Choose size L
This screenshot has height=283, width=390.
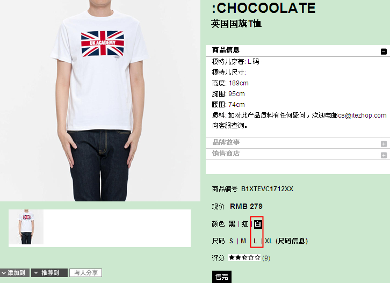[255, 241]
